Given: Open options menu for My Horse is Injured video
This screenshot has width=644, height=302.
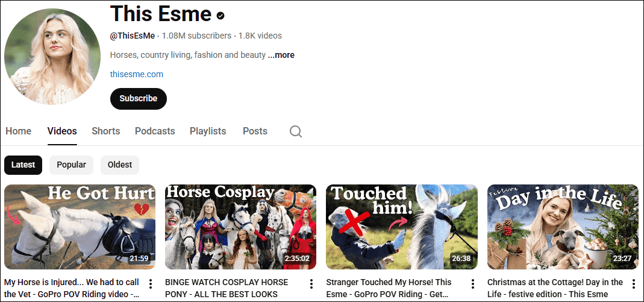Looking at the screenshot, I should coord(151,284).
